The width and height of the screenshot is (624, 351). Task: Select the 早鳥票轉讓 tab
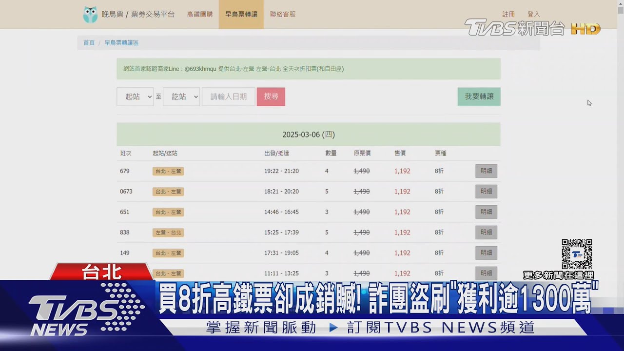[x=241, y=15]
